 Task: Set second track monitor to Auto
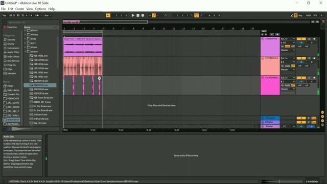(x=288, y=66)
